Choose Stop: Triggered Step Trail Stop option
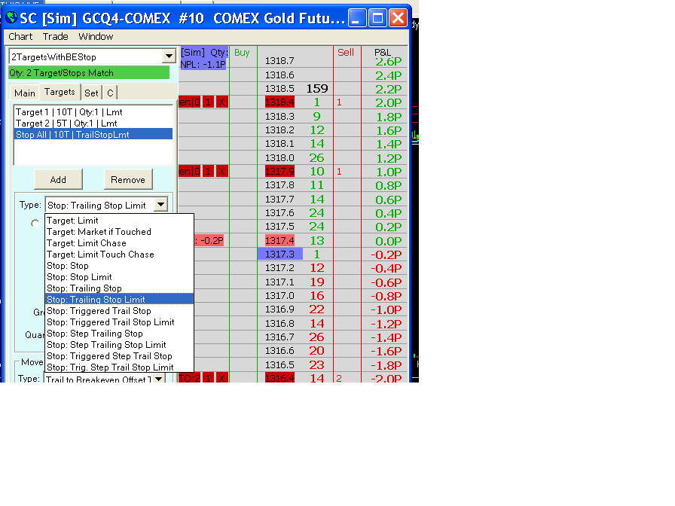The image size is (675, 506). [x=119, y=356]
